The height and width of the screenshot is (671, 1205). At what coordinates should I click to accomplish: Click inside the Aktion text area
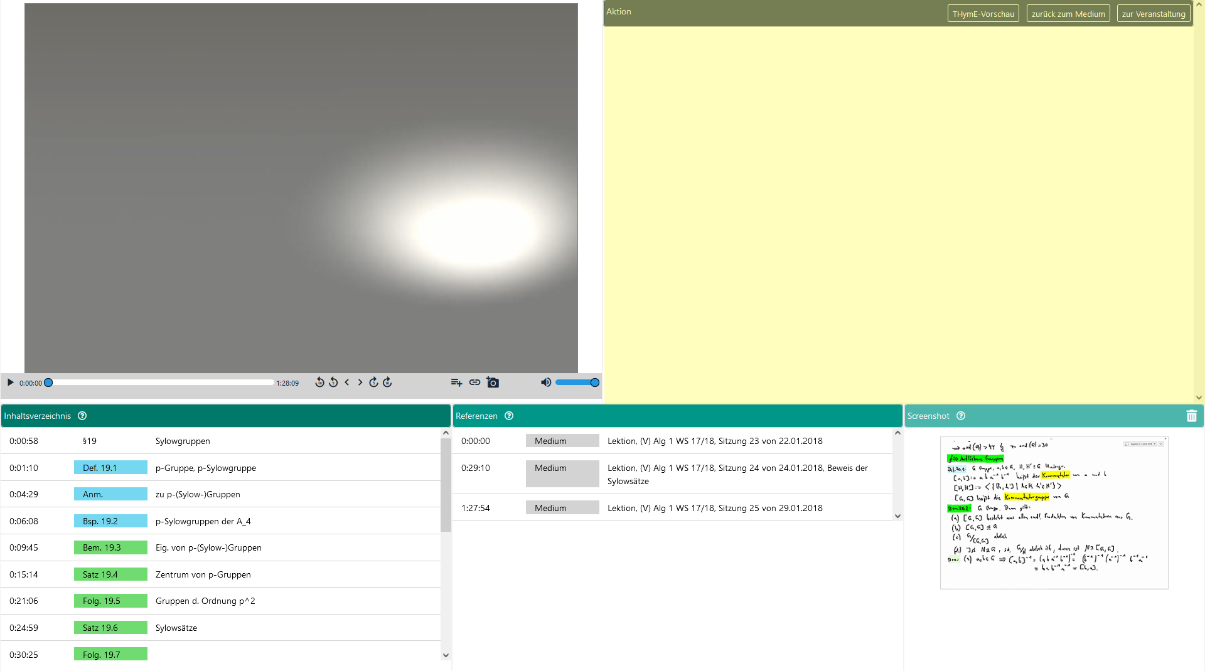(x=899, y=213)
